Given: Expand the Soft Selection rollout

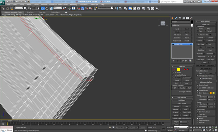Looking at the screenshot, I should (x=182, y=98).
